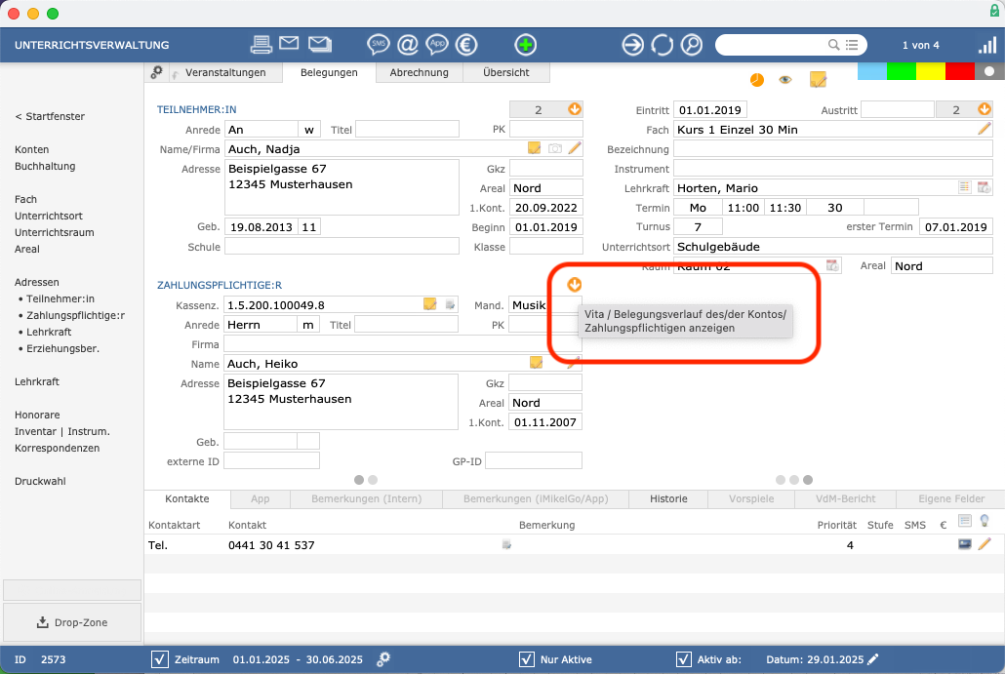Select the second page dot under Zahlungspflichtige:r
The image size is (1005, 674).
373,480
